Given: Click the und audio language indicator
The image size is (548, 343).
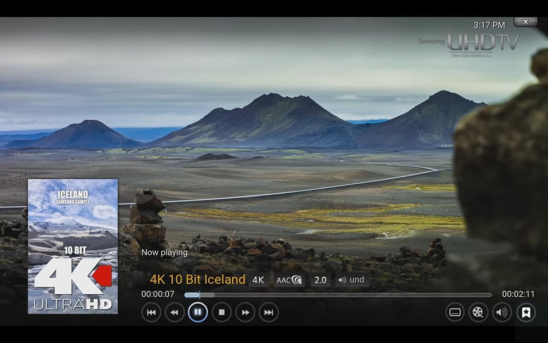Looking at the screenshot, I should pos(352,280).
